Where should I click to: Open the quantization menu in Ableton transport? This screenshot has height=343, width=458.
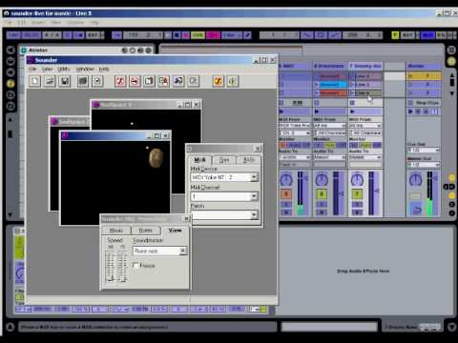point(231,35)
